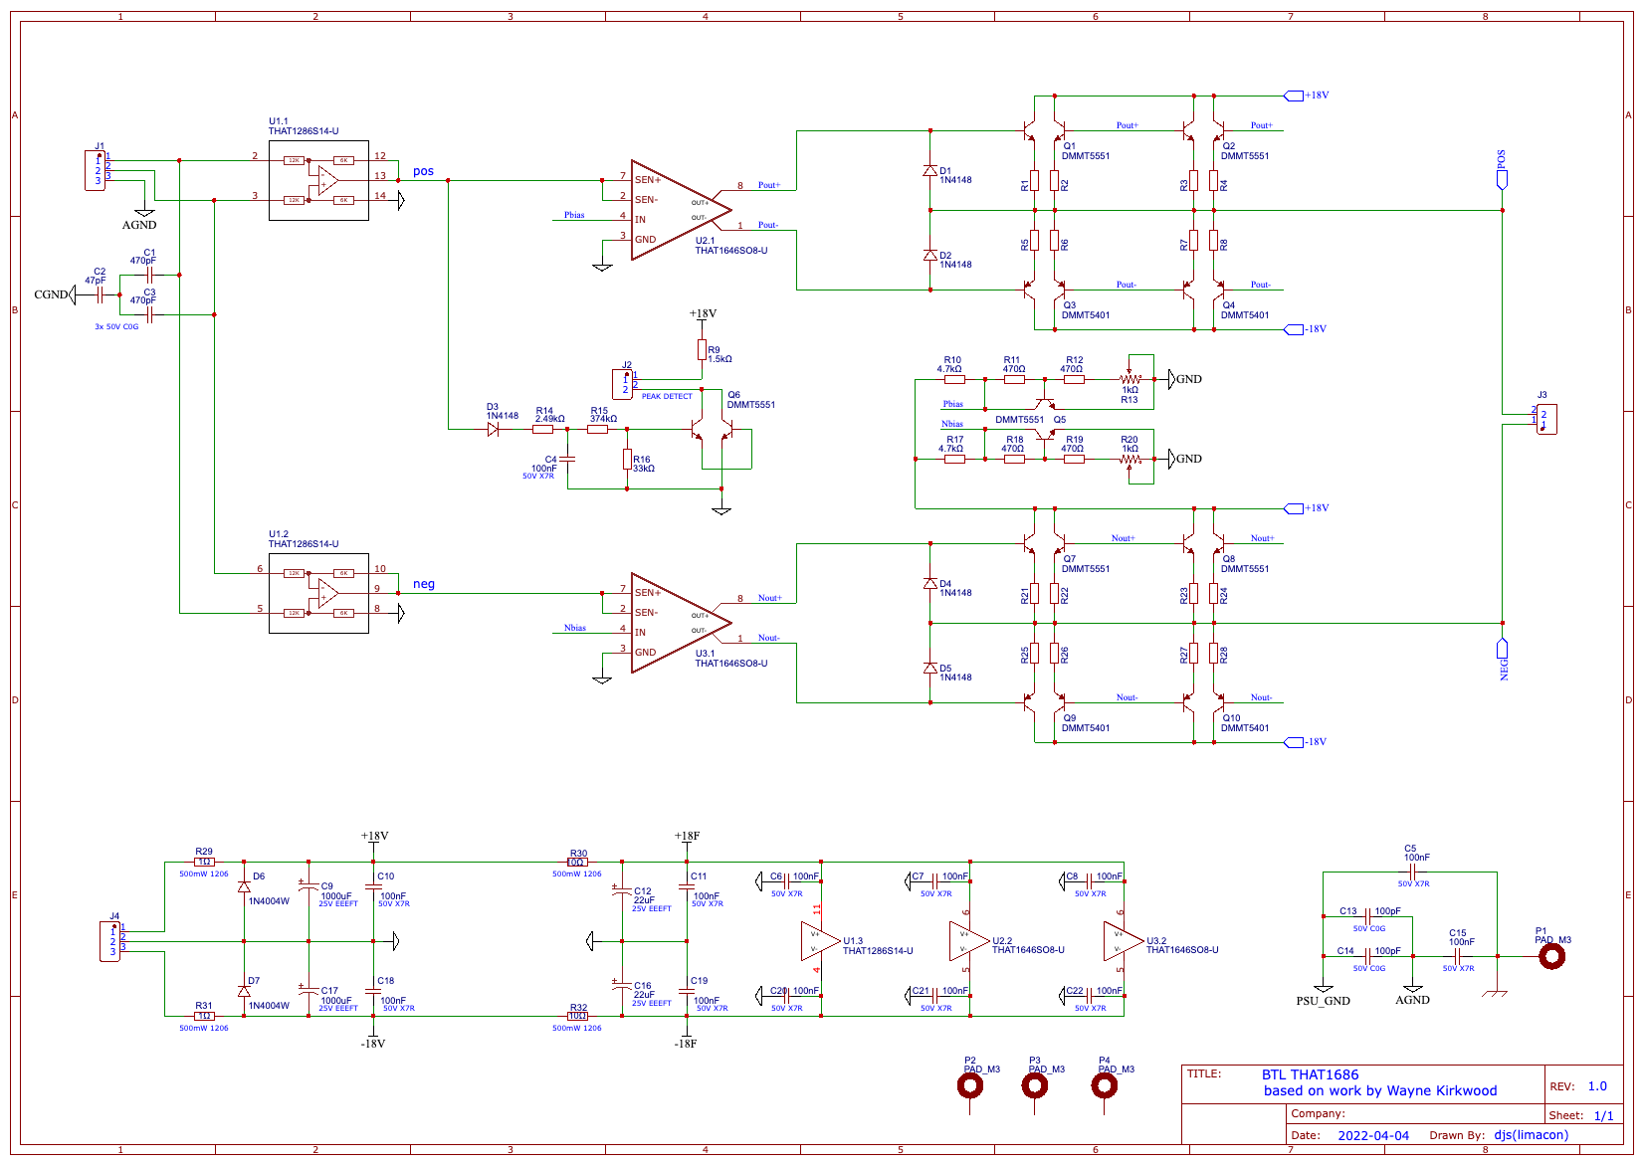Click the P2 PAD_M3 mounting pad
Viewport: 1644px width, 1165px height.
tap(969, 1085)
